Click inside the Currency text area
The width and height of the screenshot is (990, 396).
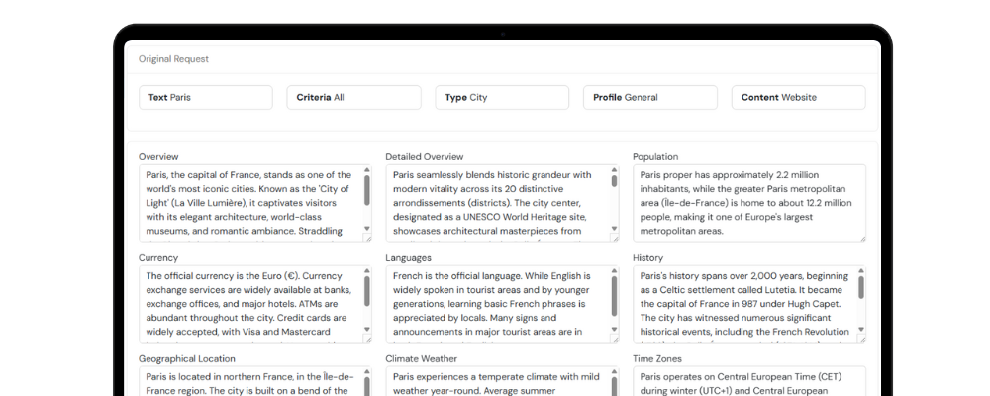pos(247,304)
